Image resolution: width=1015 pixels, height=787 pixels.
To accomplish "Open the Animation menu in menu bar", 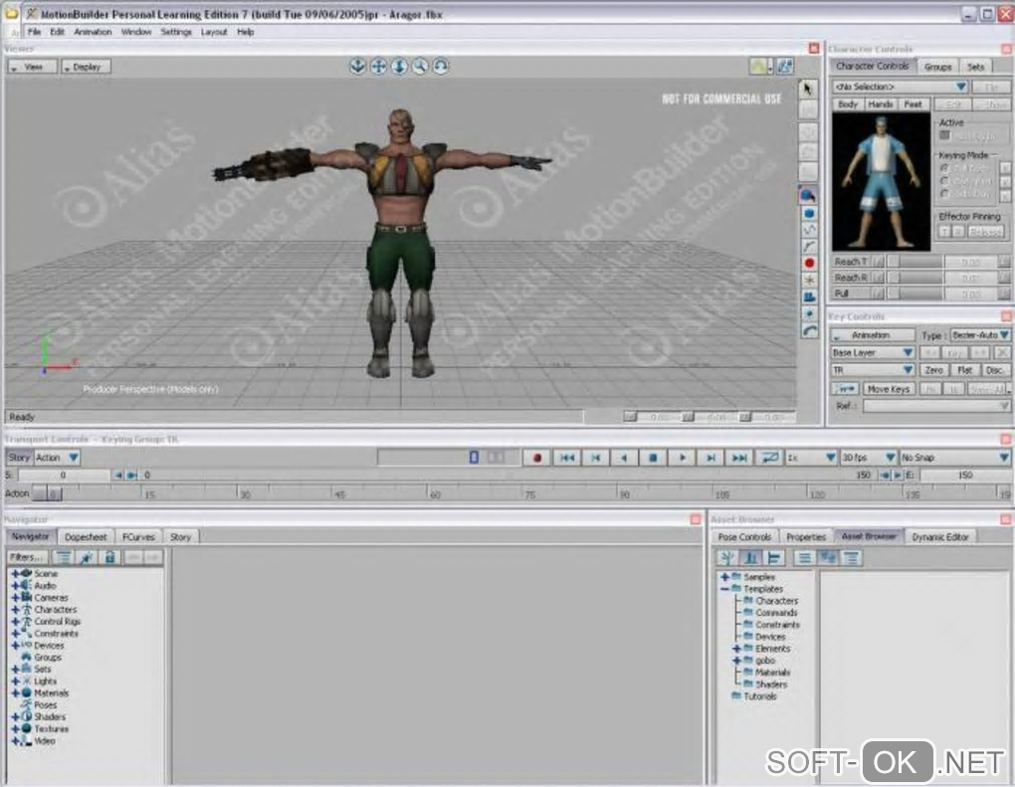I will click(x=93, y=32).
